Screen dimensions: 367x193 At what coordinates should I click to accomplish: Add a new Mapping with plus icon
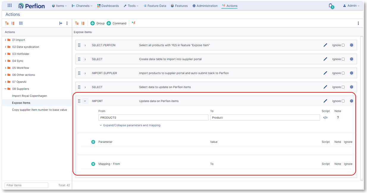pyautogui.click(x=93, y=164)
